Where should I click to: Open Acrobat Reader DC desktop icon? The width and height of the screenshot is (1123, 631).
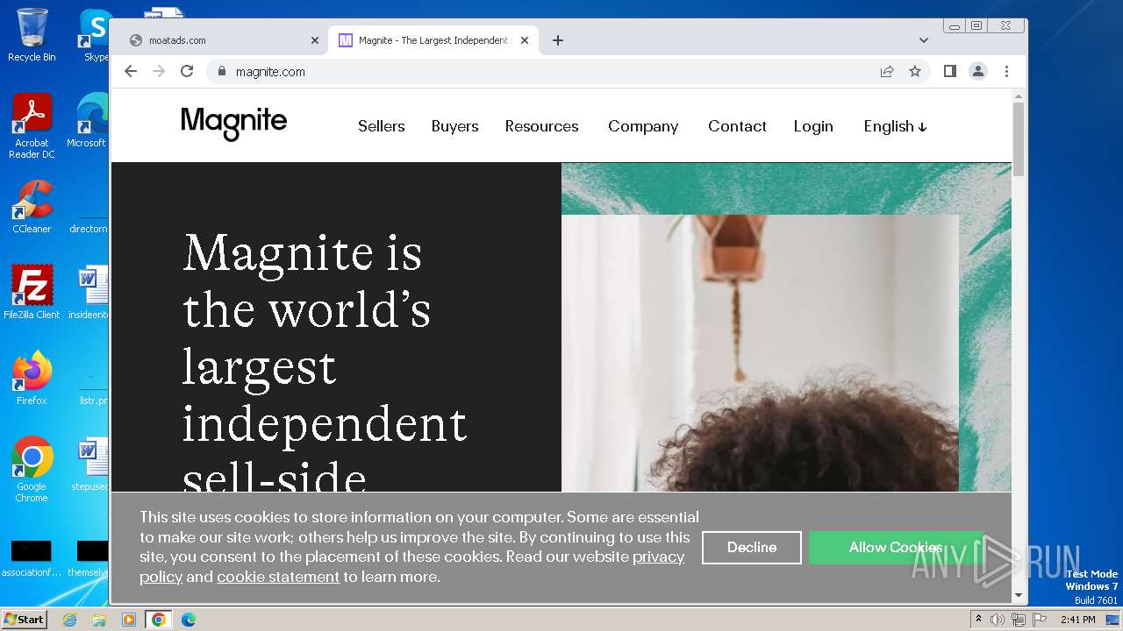32,126
